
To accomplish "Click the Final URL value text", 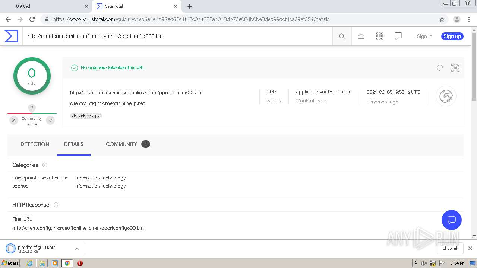I will tap(78, 228).
